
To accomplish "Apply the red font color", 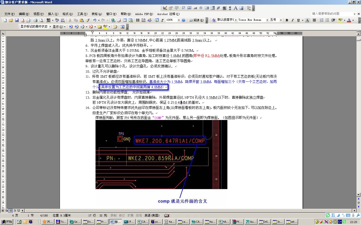I will [349, 20].
